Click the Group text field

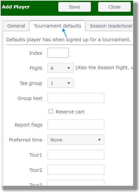pos(76,98)
